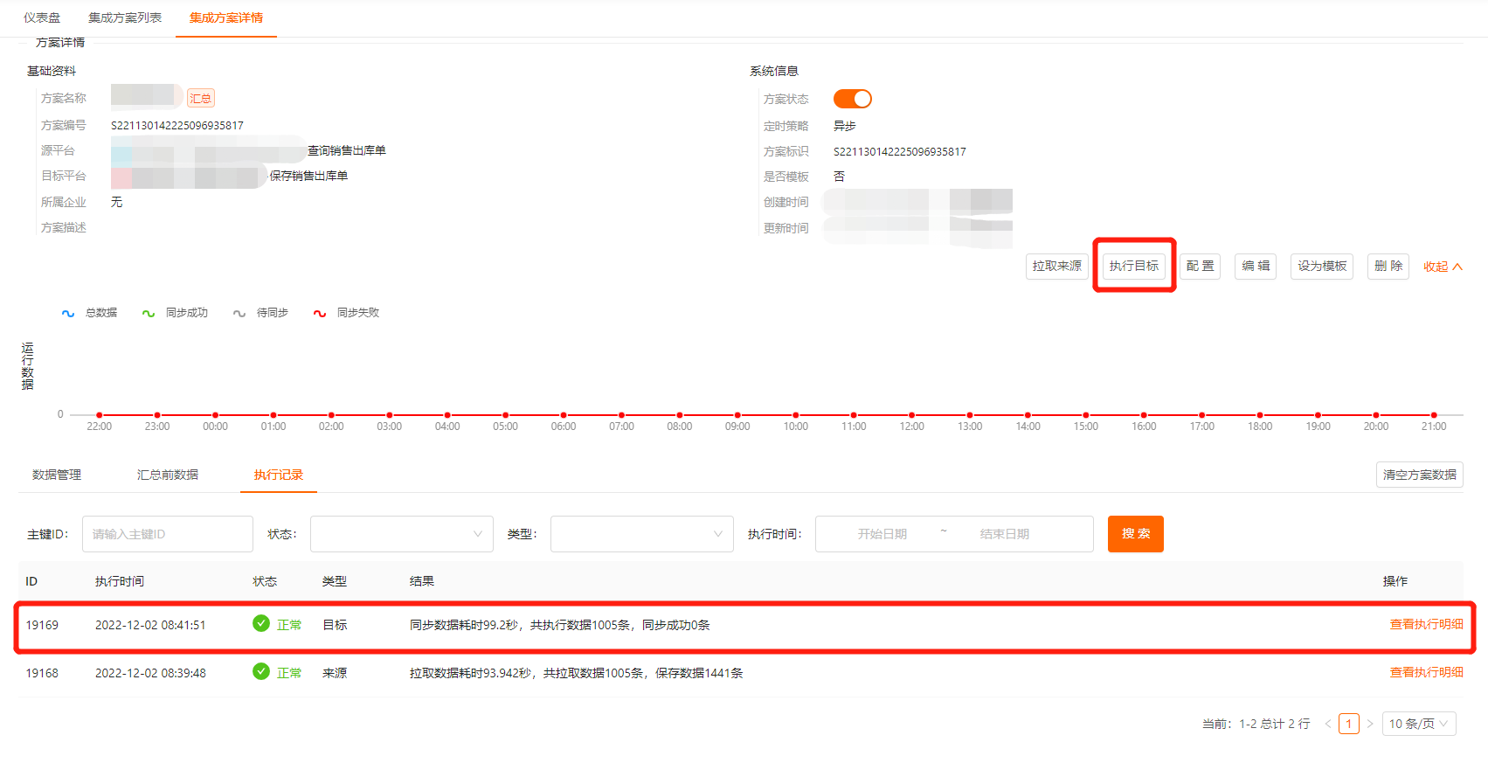Screen dimensions: 1488x763
Task: Click the 主键ID input field
Action: click(x=168, y=534)
